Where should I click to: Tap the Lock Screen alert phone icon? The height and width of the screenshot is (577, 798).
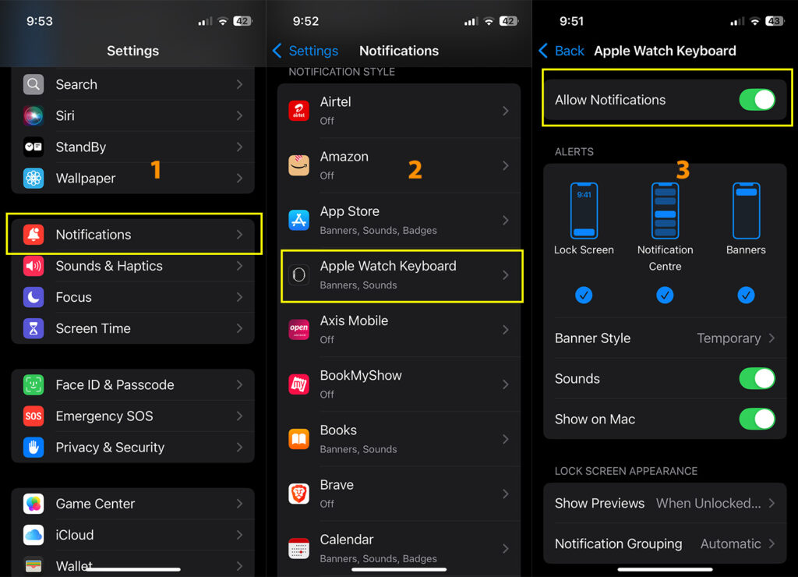point(584,211)
